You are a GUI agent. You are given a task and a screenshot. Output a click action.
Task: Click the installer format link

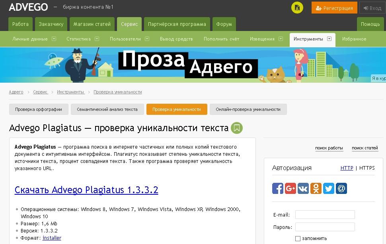point(52,238)
